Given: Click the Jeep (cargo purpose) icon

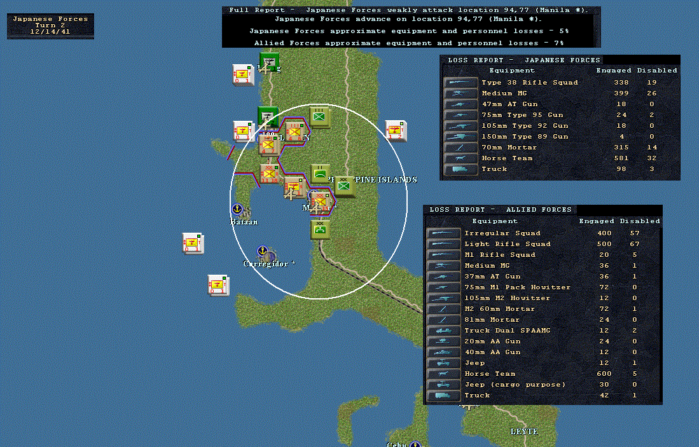Looking at the screenshot, I should click(x=443, y=385).
